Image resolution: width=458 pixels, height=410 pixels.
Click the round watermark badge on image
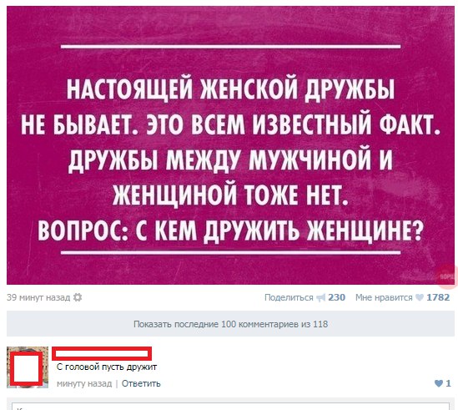click(446, 275)
